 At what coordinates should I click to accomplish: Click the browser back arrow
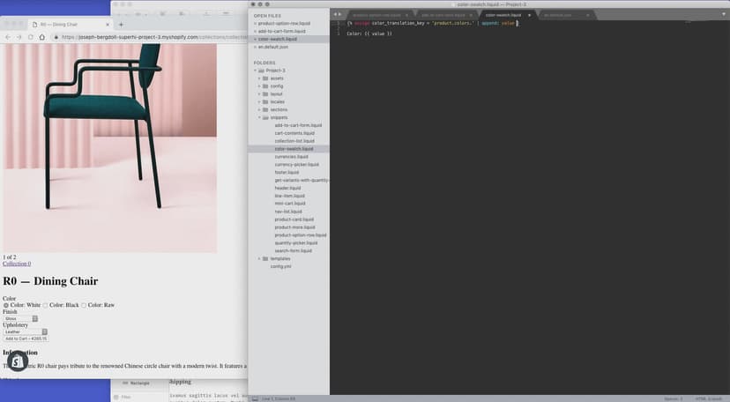(7, 37)
